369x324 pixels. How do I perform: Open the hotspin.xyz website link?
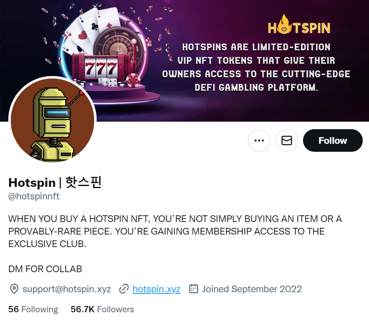click(156, 289)
